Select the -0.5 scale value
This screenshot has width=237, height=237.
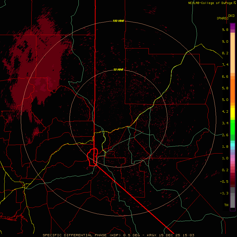[224, 182]
